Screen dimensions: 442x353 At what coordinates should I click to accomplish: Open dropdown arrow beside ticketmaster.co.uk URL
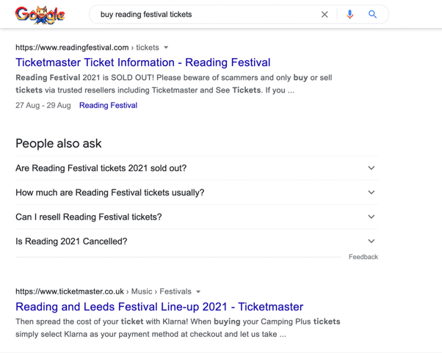[x=198, y=292]
